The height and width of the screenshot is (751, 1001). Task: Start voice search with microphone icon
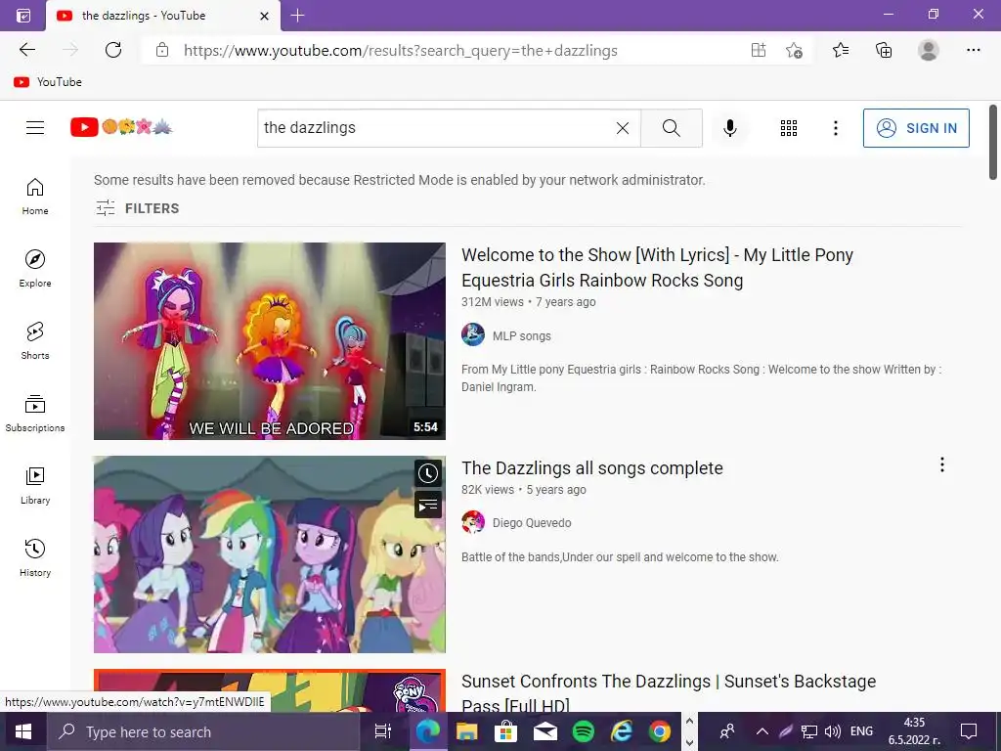729,128
